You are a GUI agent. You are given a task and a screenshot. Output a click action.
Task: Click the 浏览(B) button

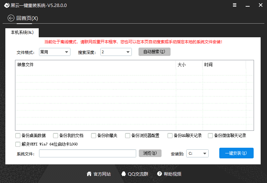pyautogui.click(x=150, y=153)
